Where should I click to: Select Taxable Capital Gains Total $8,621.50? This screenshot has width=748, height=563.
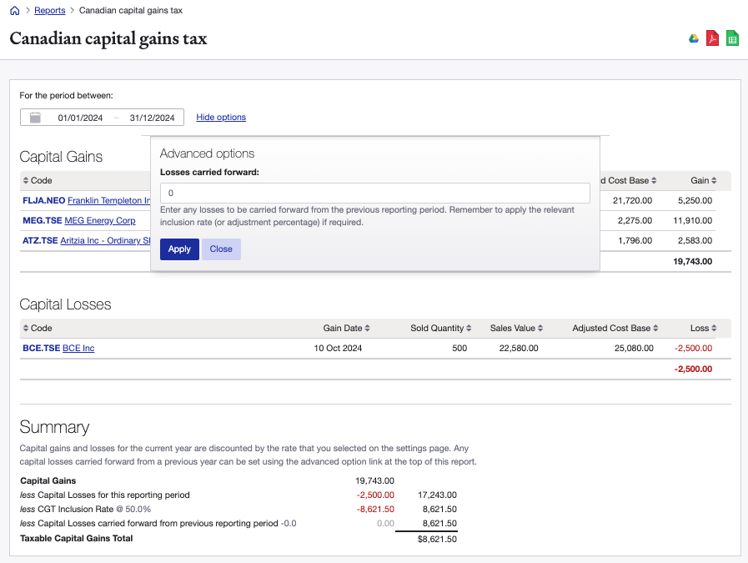click(437, 539)
